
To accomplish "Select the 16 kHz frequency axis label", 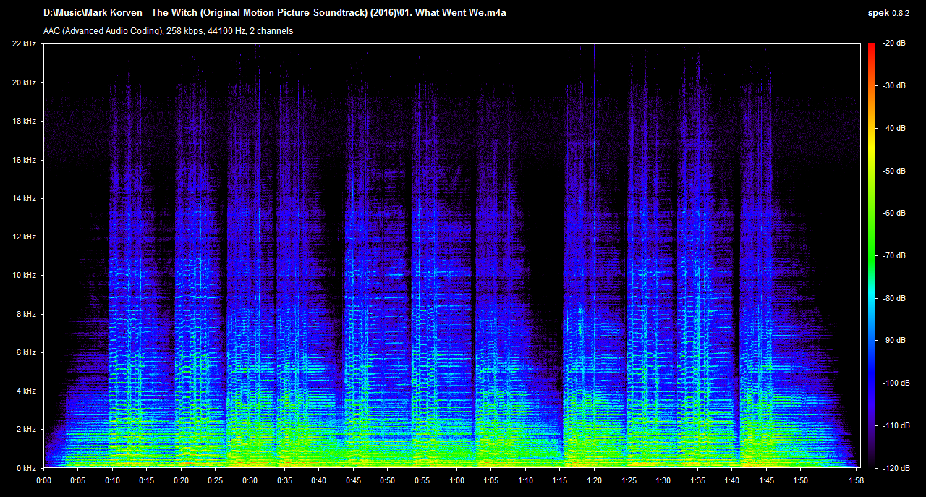I will coord(24,160).
